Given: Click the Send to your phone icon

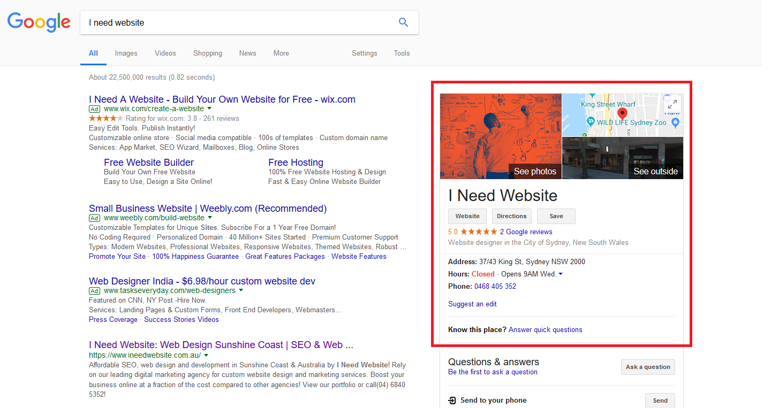Looking at the screenshot, I should (452, 401).
